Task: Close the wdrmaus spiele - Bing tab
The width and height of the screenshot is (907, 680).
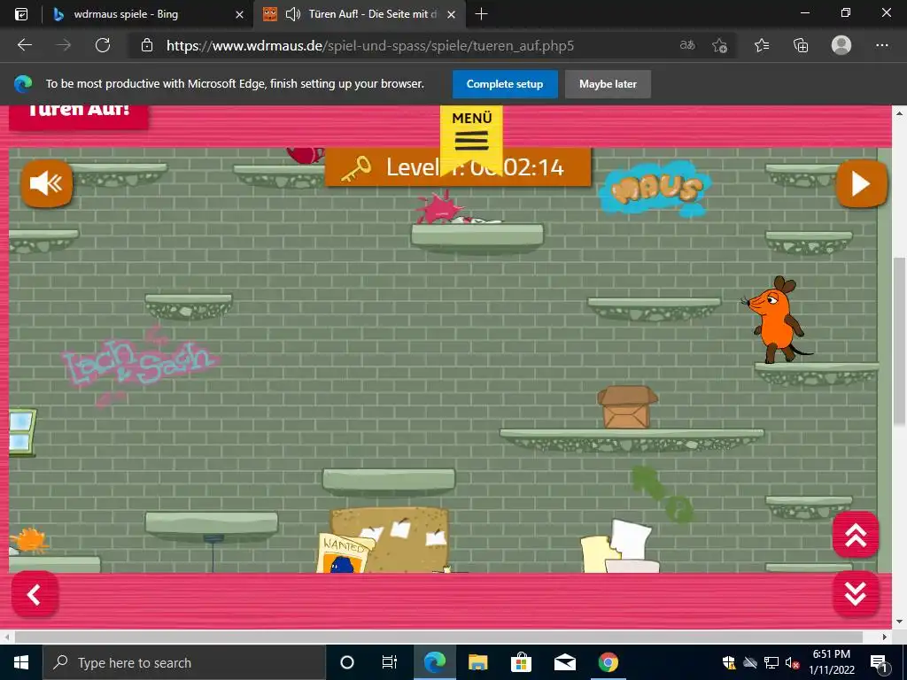Action: coord(239,14)
